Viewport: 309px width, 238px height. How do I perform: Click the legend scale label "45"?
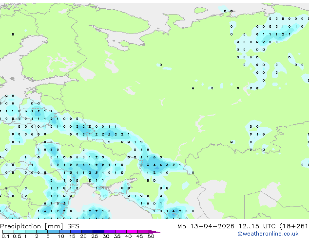[x=139, y=236]
